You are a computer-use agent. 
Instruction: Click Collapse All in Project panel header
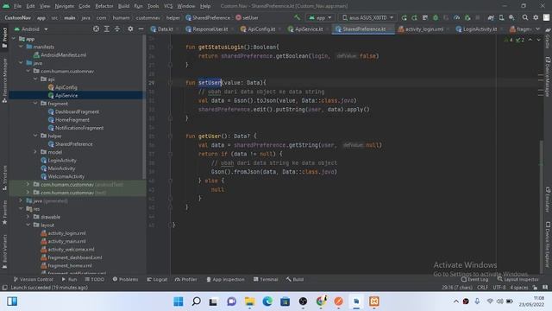pyautogui.click(x=117, y=29)
